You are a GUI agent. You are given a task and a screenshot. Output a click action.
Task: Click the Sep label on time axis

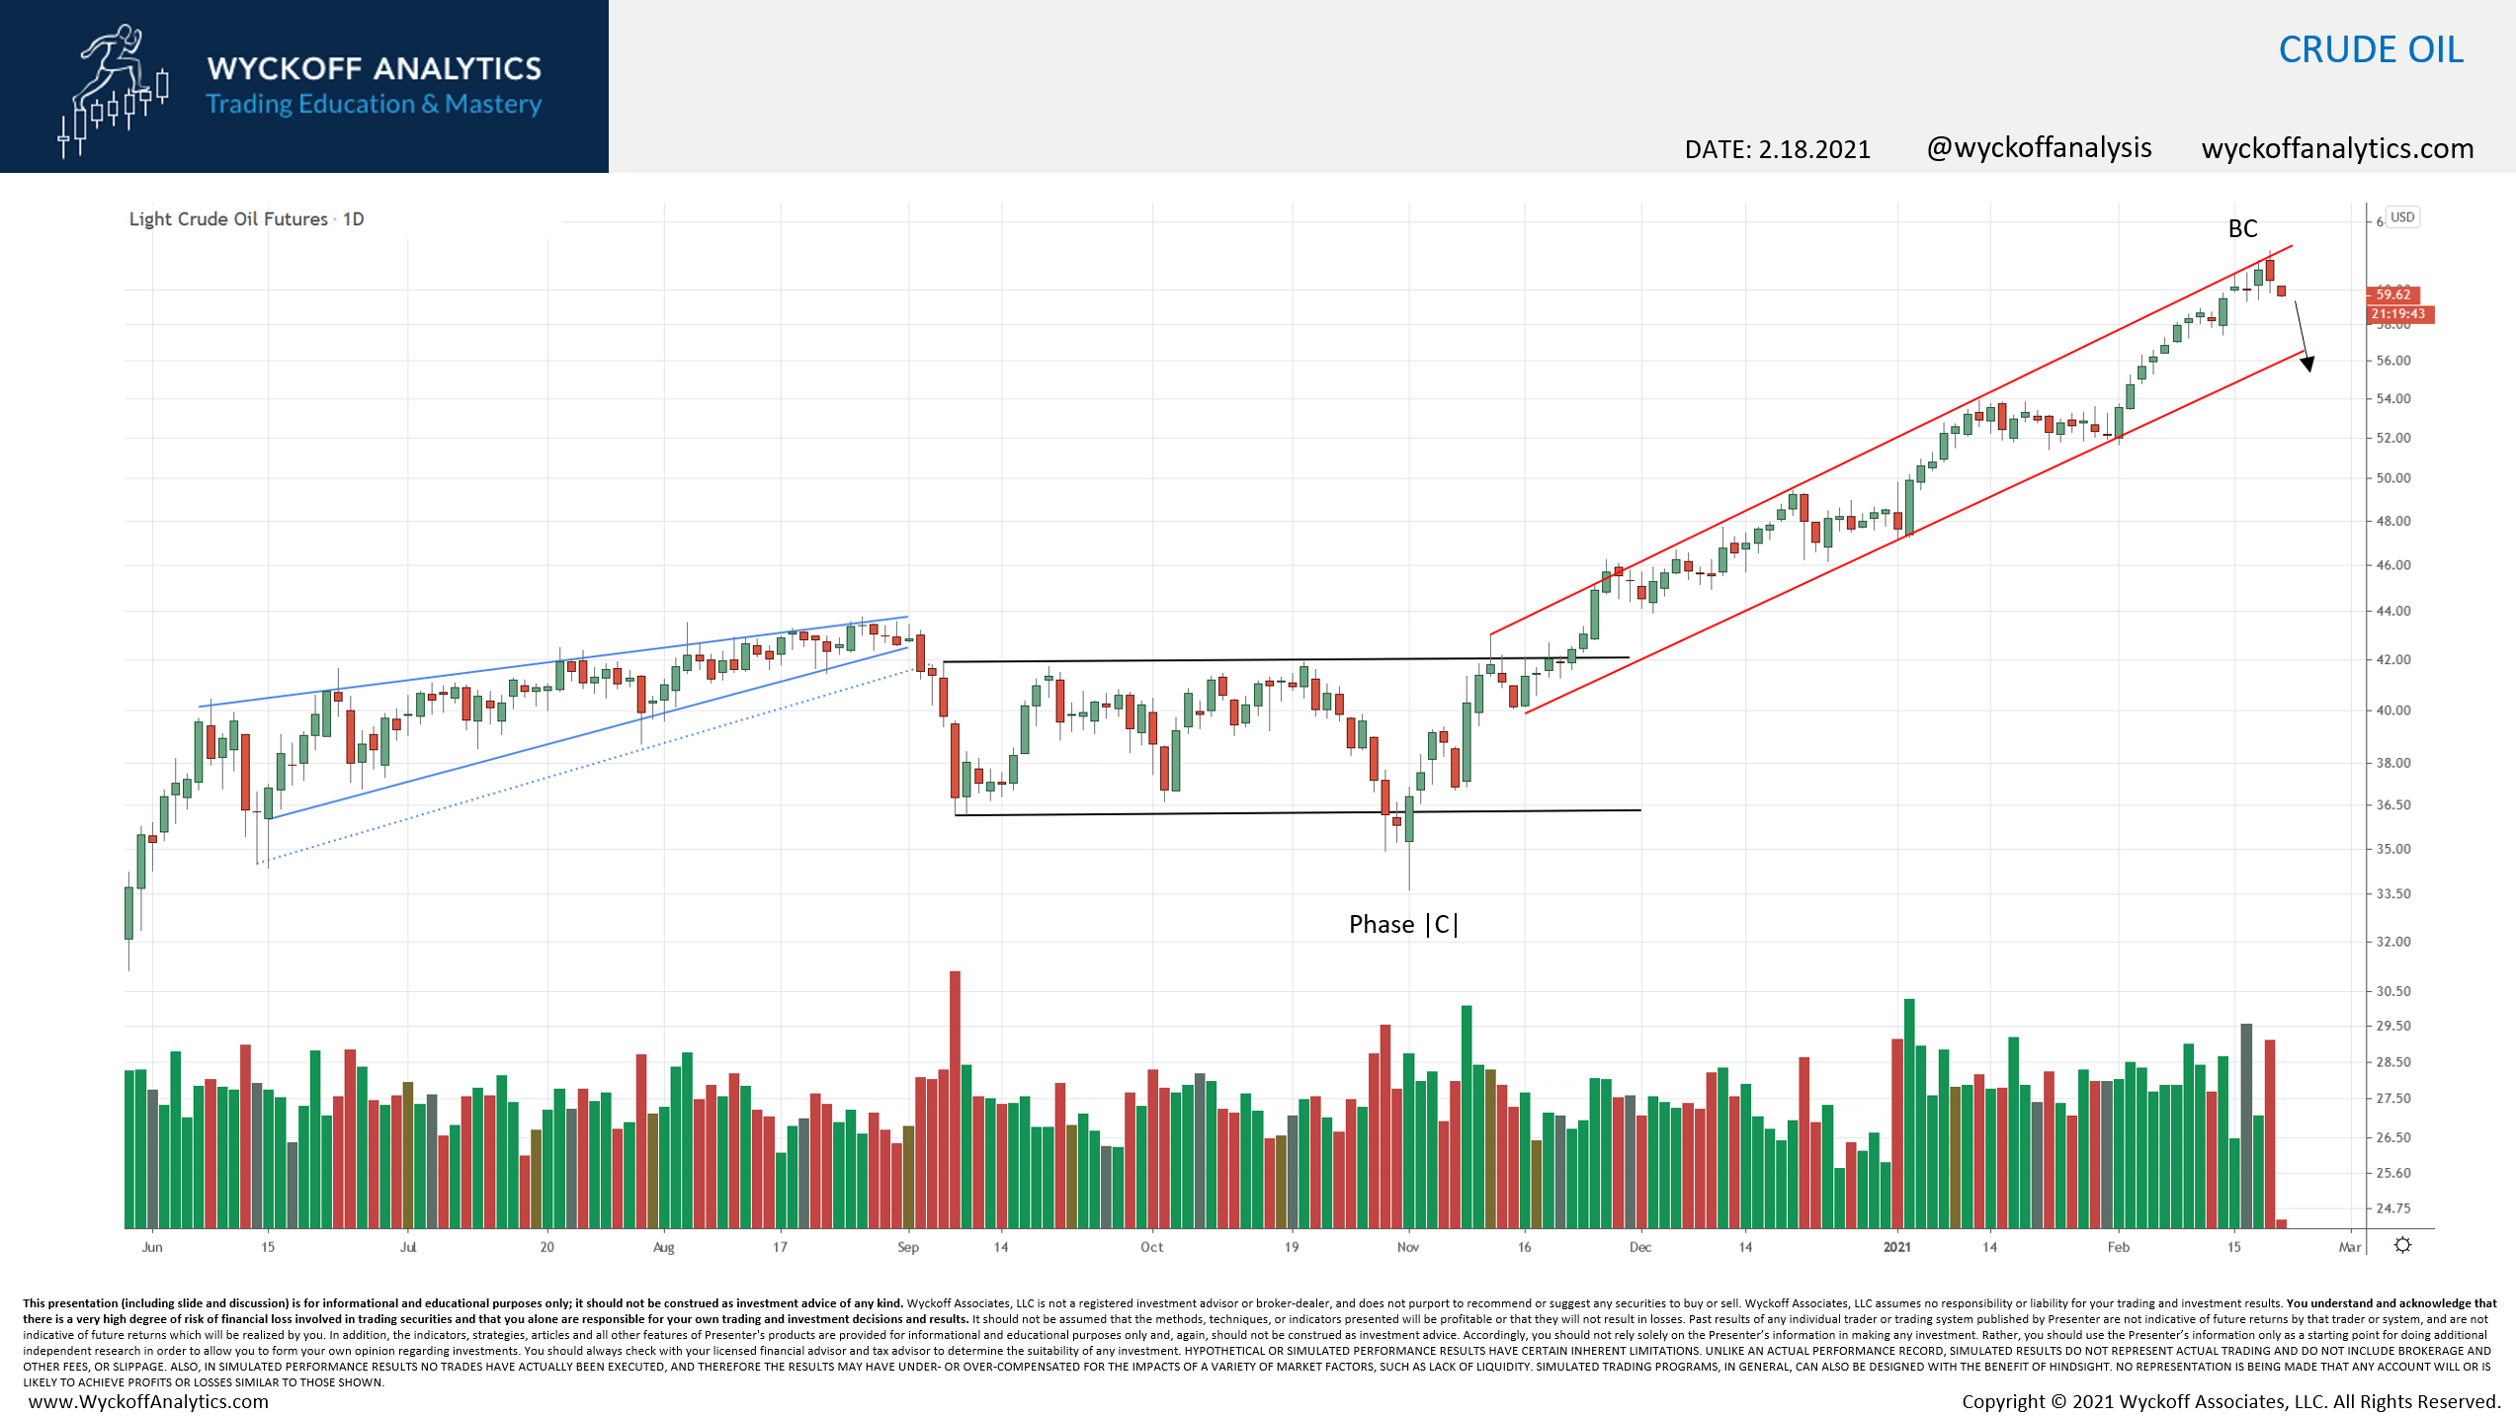[907, 1247]
